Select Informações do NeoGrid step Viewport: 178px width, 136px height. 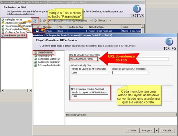pos(50,65)
